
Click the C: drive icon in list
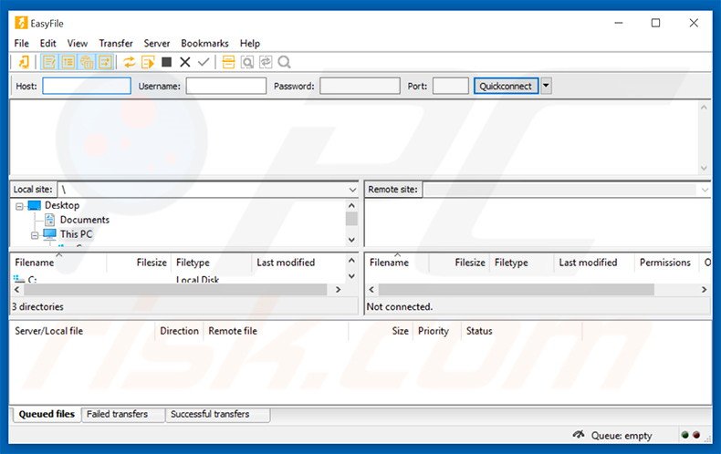(19, 278)
